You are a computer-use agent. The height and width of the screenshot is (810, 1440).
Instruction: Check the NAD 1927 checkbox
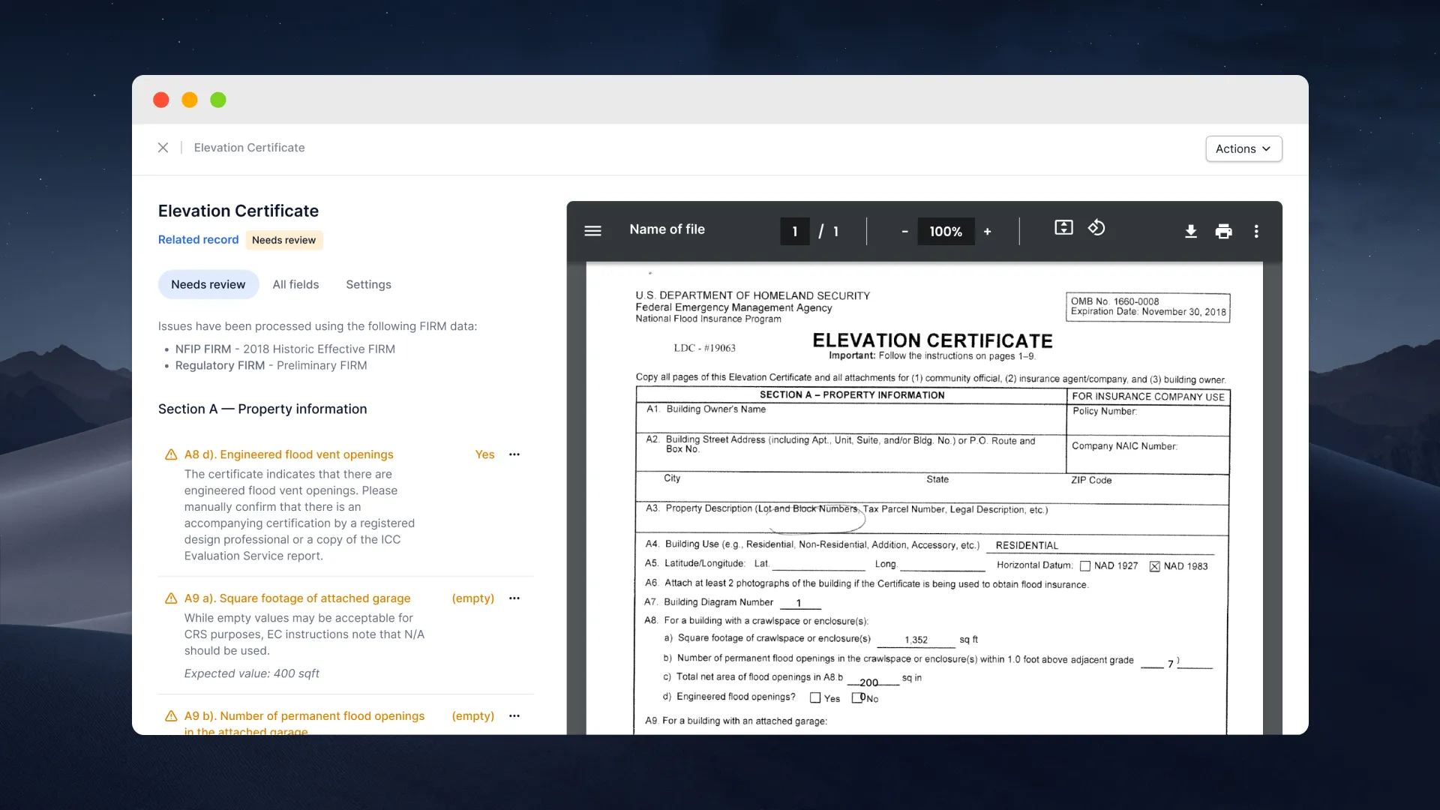click(1084, 566)
